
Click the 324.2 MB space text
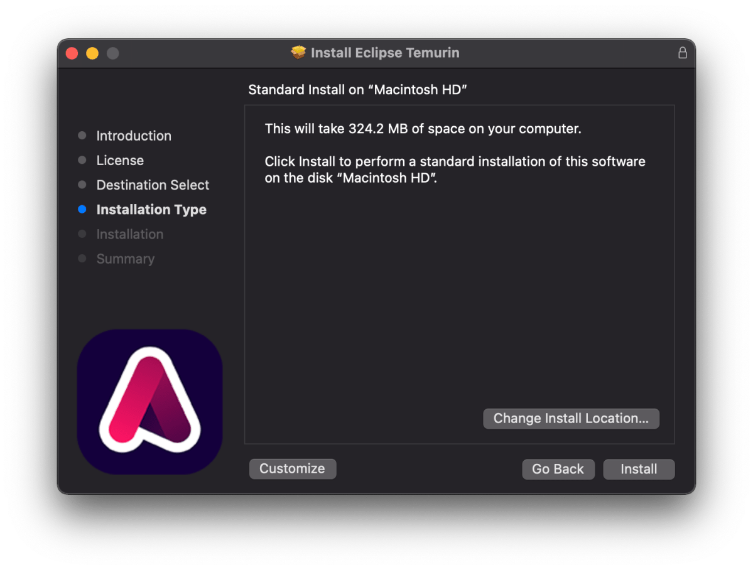click(x=423, y=129)
